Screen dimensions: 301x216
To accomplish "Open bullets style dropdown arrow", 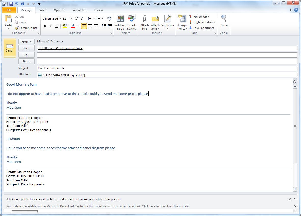I will pos(94,19).
